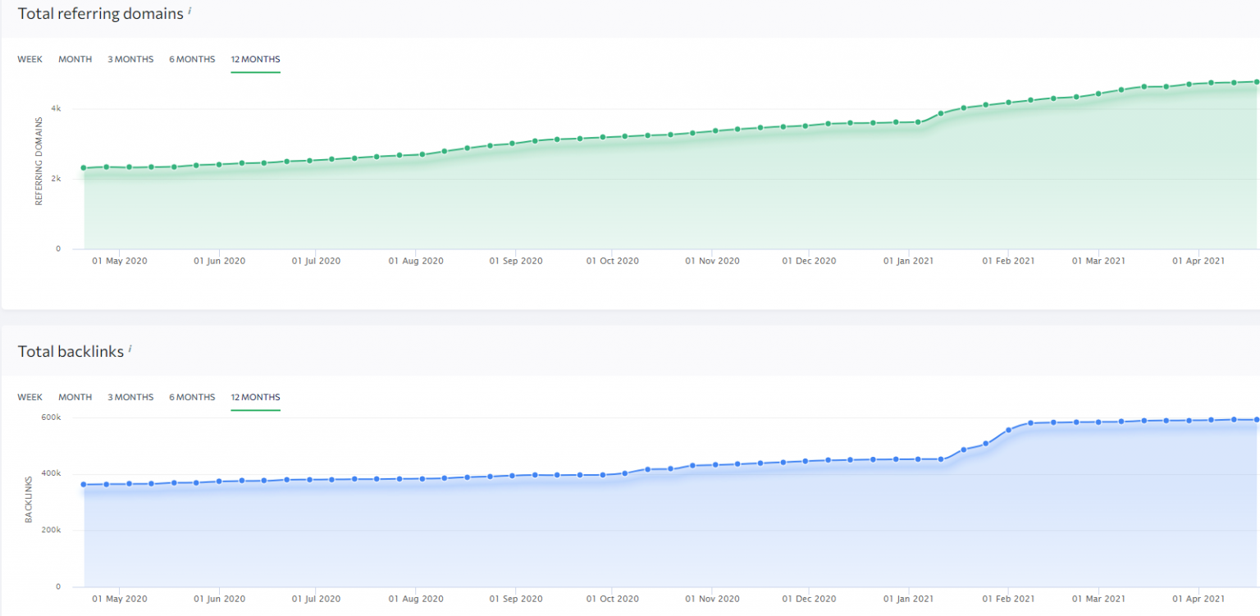The height and width of the screenshot is (616, 1260).
Task: Click '01 Dec 2020' label on referring domains axis
Action: (x=809, y=261)
